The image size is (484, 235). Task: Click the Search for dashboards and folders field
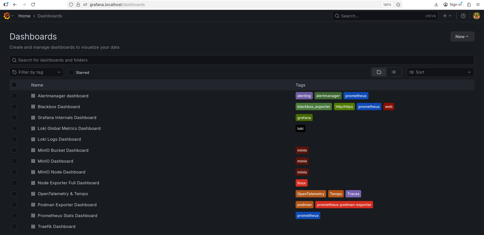click(x=242, y=60)
